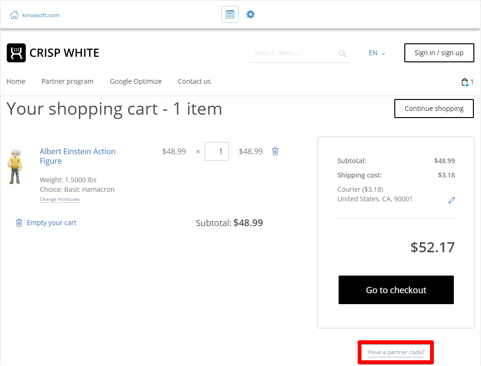481x366 pixels.
Task: Click the Empty your cart link
Action: click(x=51, y=223)
